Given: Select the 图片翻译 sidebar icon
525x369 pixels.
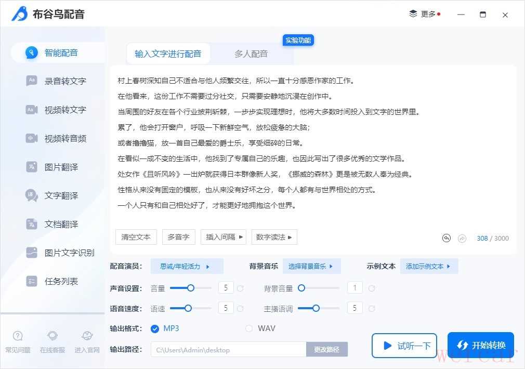Looking at the screenshot, I should click(32, 167).
